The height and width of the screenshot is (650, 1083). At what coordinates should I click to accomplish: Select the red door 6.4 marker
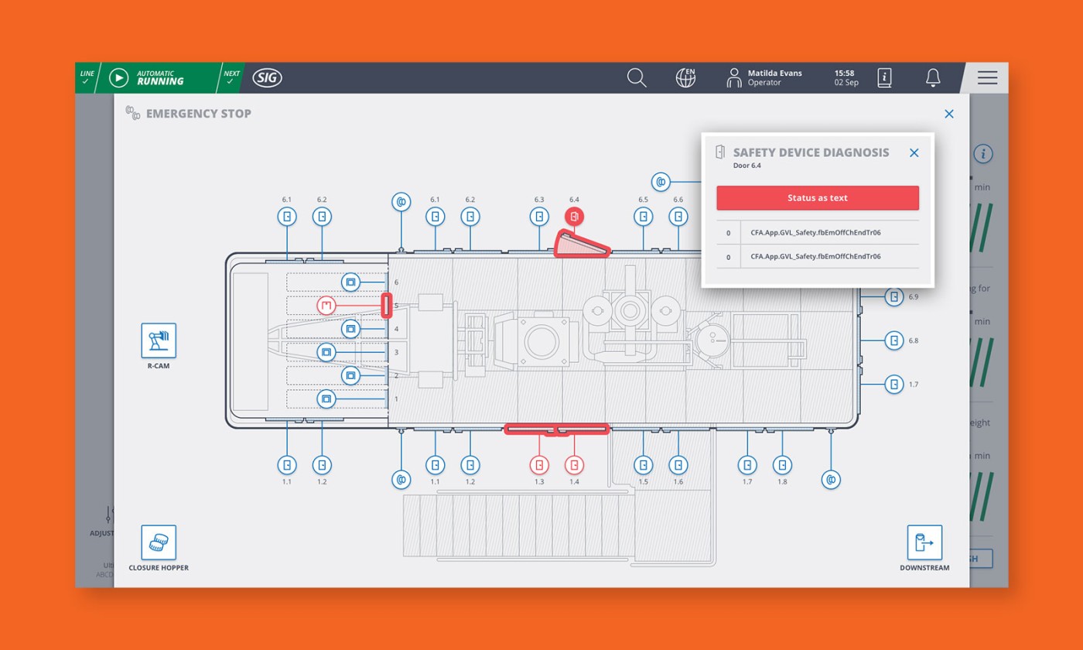click(x=574, y=217)
